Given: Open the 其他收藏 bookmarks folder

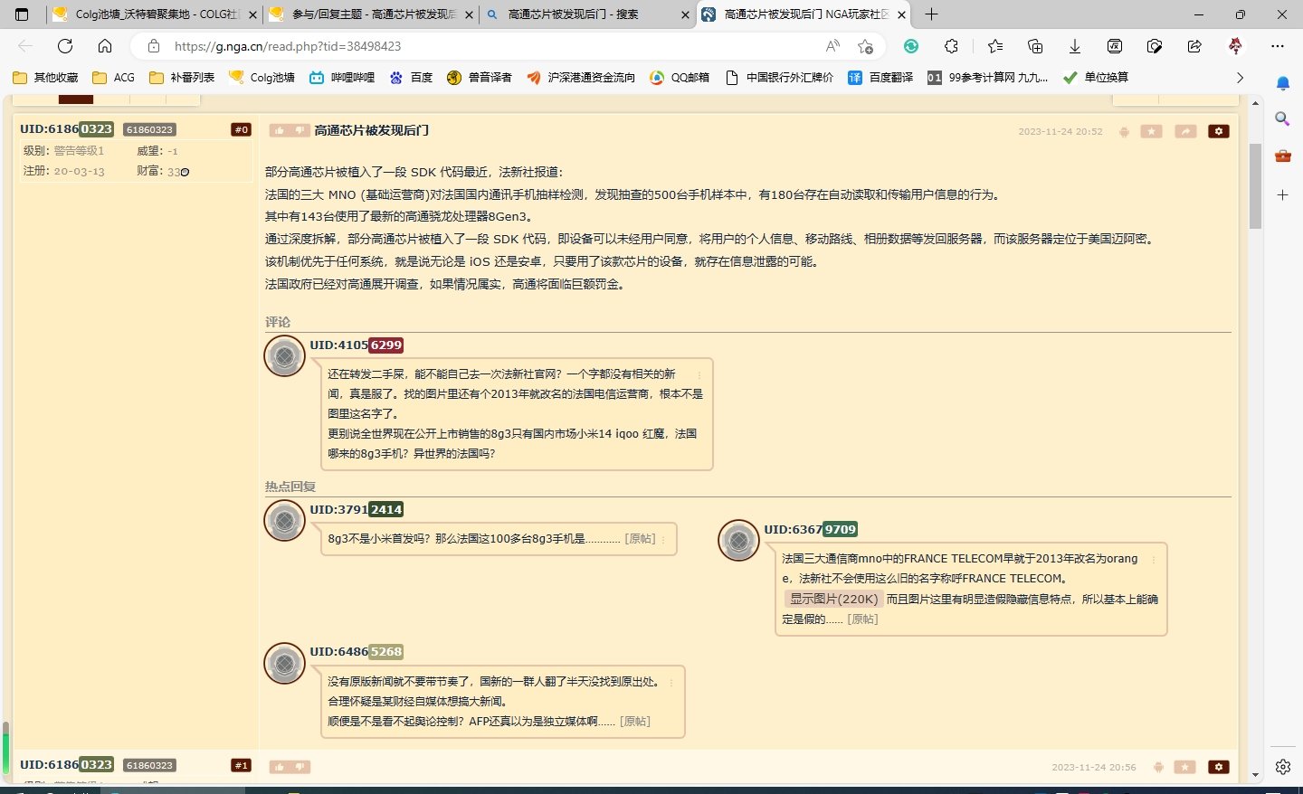Looking at the screenshot, I should point(46,78).
